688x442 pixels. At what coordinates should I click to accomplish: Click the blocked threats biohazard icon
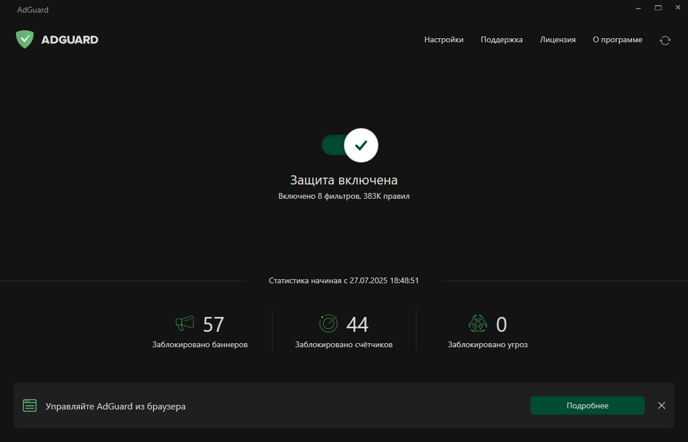tap(477, 324)
